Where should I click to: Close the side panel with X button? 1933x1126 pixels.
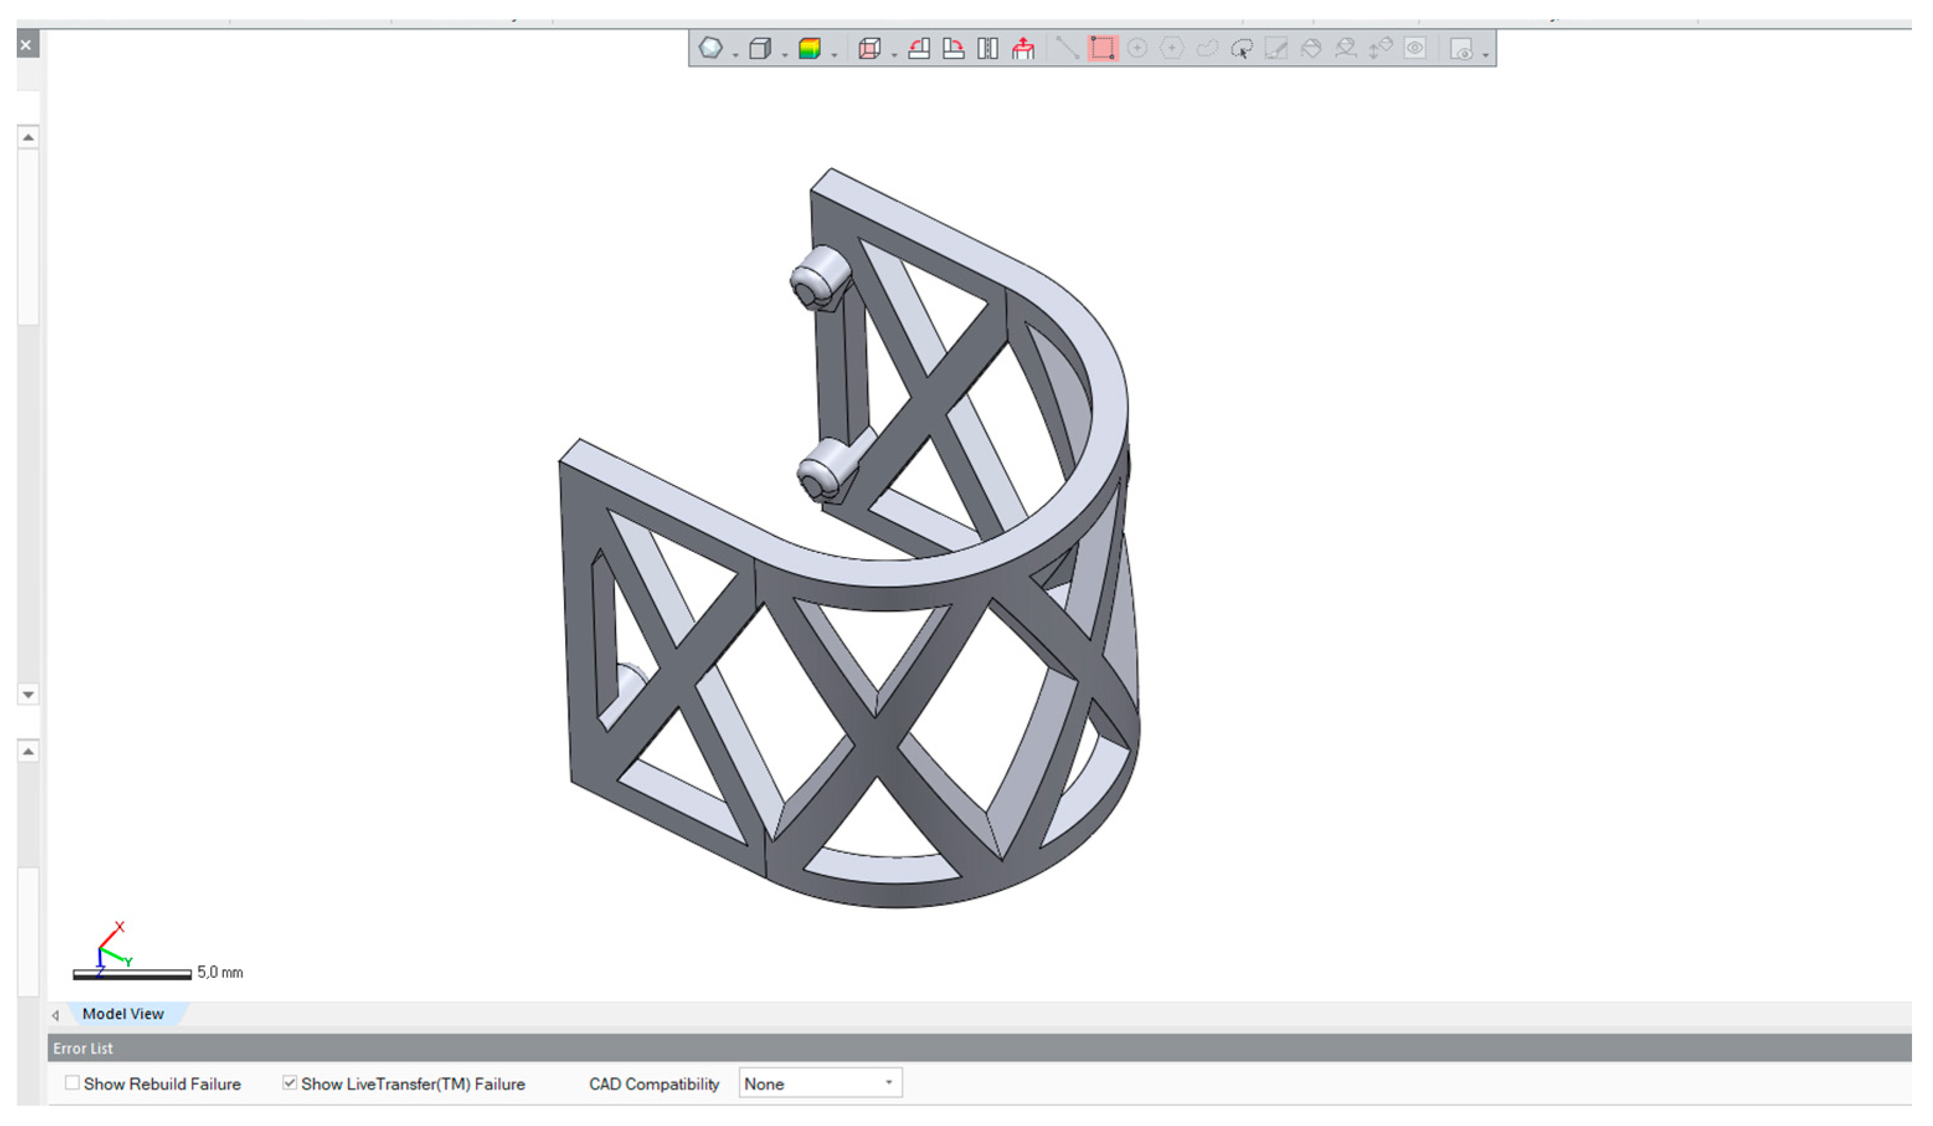pyautogui.click(x=26, y=45)
